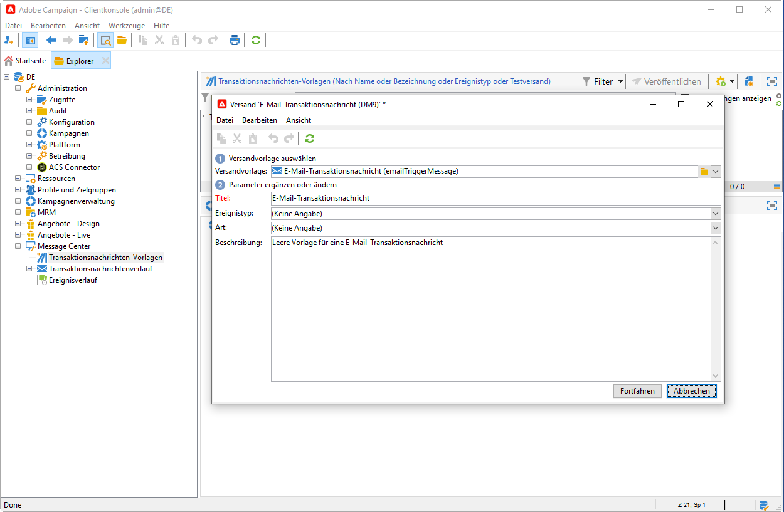
Task: Click redo arrow in the dialog toolbar
Action: 289,138
